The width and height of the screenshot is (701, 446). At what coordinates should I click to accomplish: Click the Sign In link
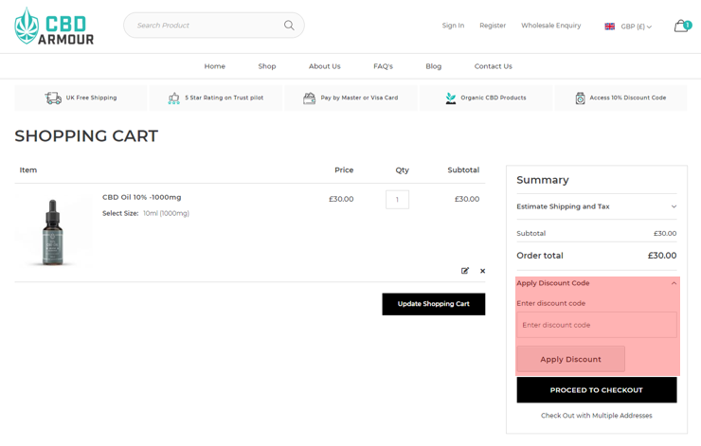[453, 26]
